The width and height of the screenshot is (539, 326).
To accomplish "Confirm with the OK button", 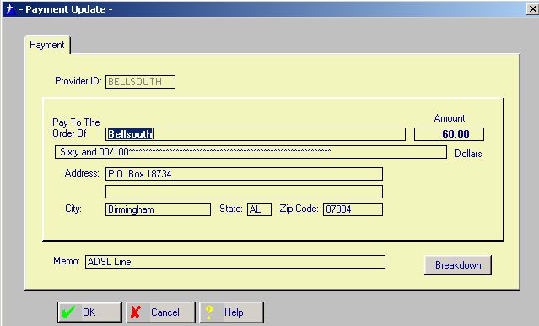I will (89, 312).
